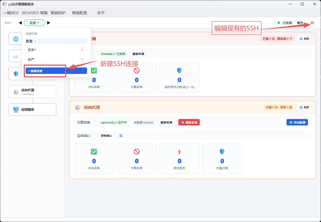Delete the 友友1 connection via its X
This screenshot has width=321, height=222.
pyautogui.click(x=82, y=50)
